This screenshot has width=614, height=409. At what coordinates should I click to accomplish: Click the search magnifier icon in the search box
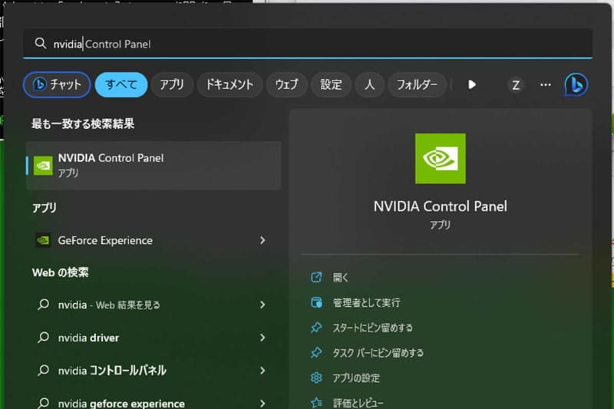tap(41, 43)
